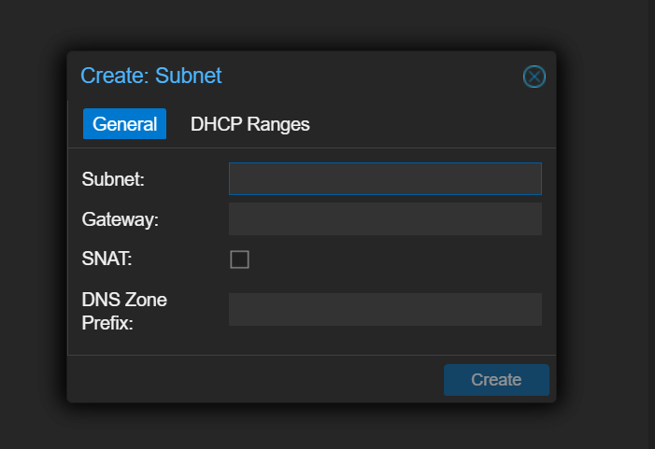Focus the Gateway text field
Screen dimensions: 655x449
(x=385, y=219)
